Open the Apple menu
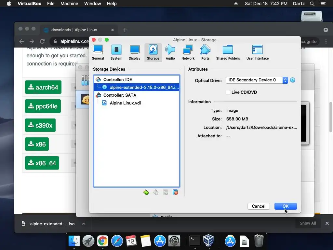The width and height of the screenshot is (333, 250). pyautogui.click(x=9, y=4)
